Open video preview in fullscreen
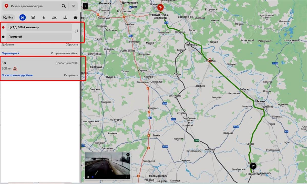This screenshot has width=307, height=184. [127, 177]
